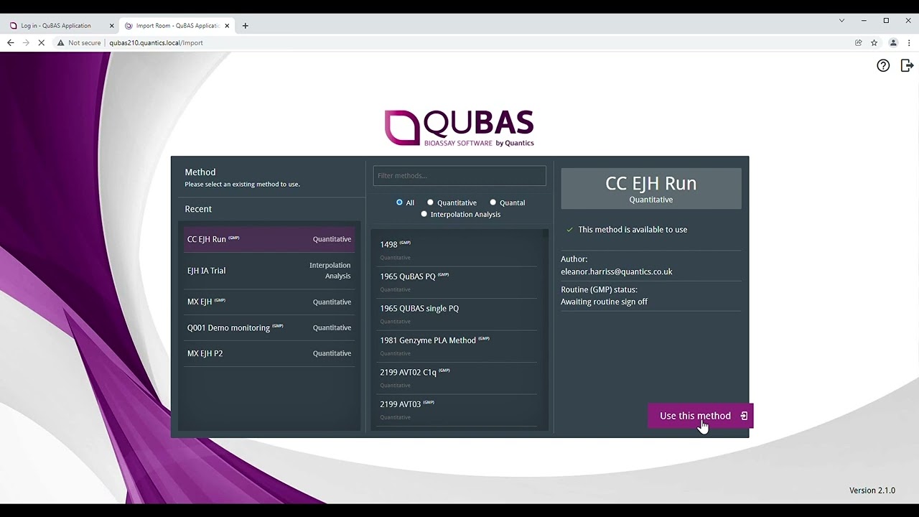Select method 1498 from list
Image resolution: width=919 pixels, height=517 pixels.
click(x=457, y=249)
